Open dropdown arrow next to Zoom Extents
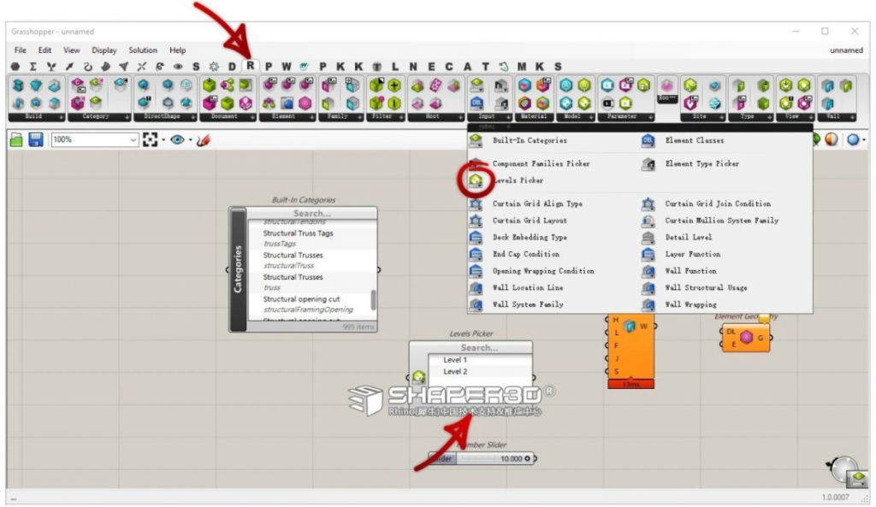 point(163,139)
